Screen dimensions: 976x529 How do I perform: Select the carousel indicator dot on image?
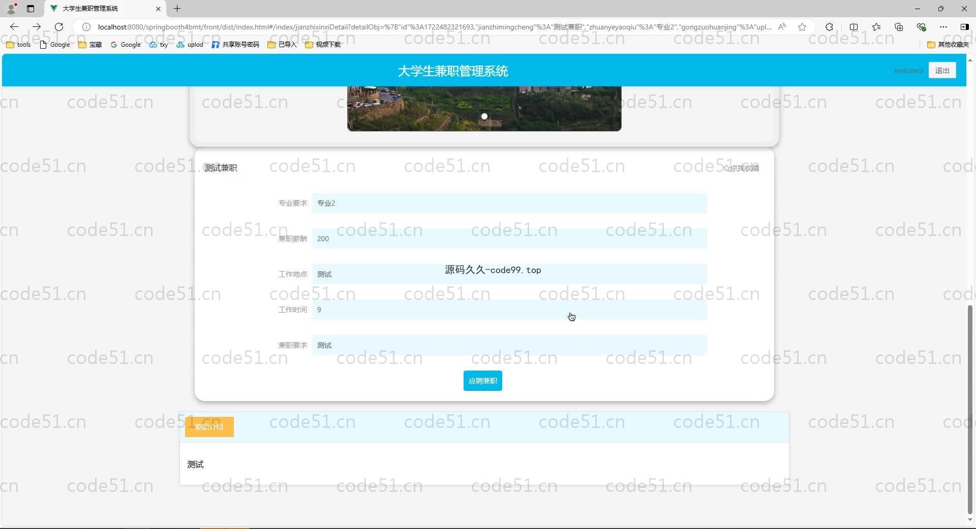pyautogui.click(x=484, y=116)
